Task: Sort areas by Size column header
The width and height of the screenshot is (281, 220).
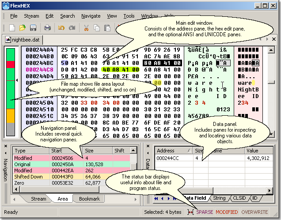Action: click(98, 151)
